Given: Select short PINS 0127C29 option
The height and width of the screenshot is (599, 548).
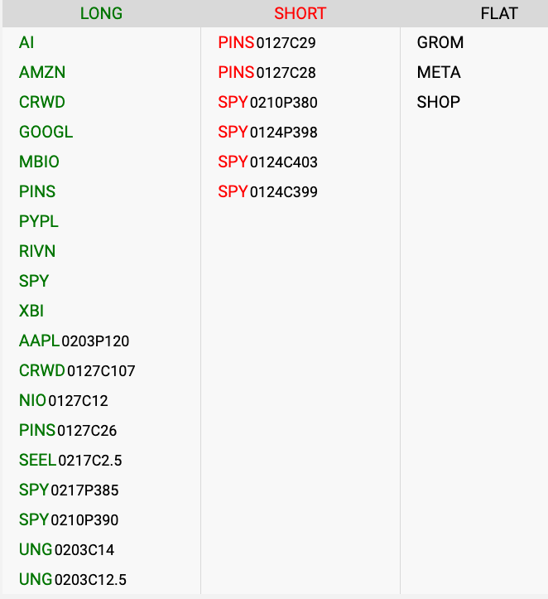Looking at the screenshot, I should pyautogui.click(x=267, y=43).
